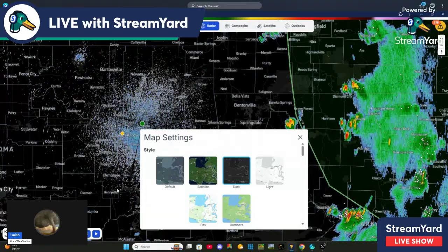Click the Mountain Home city label

383,109
